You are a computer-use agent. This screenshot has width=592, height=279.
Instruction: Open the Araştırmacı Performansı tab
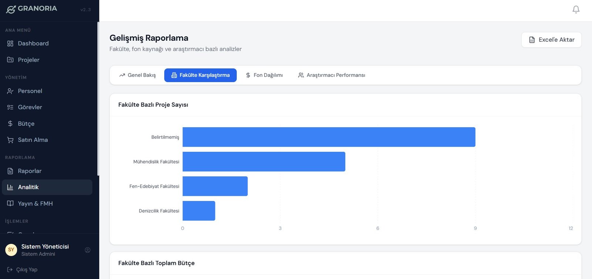coord(332,75)
